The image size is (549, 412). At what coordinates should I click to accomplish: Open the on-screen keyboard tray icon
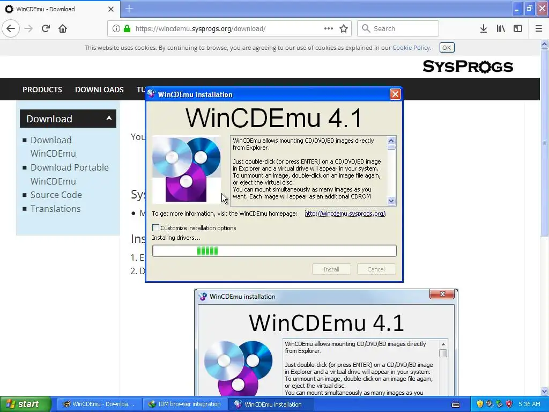456,404
